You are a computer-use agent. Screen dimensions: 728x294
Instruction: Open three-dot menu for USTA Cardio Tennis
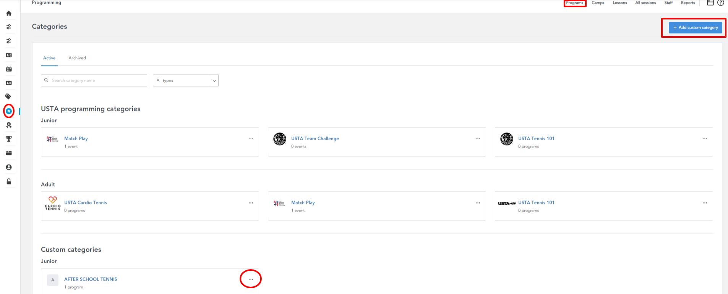point(251,203)
